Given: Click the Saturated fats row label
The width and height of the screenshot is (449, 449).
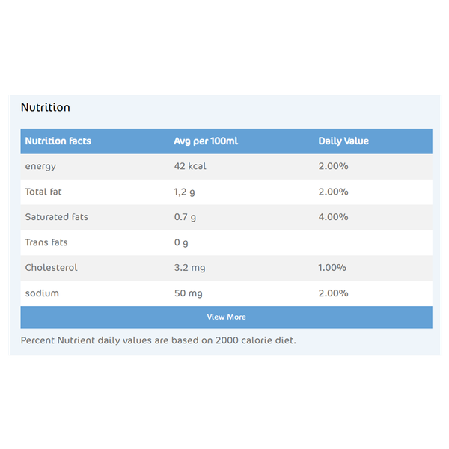Looking at the screenshot, I should point(56,217).
